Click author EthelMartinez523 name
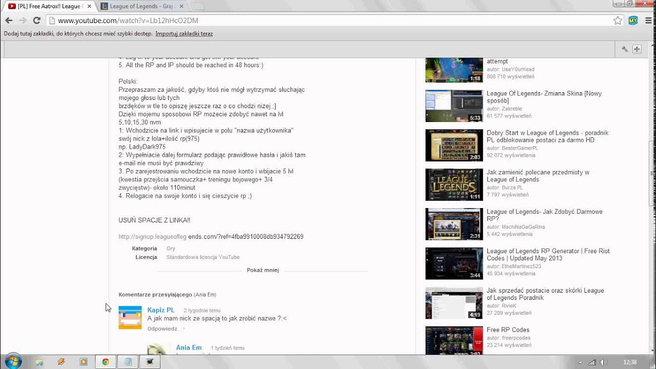Image resolution: width=656 pixels, height=369 pixels. [x=521, y=266]
